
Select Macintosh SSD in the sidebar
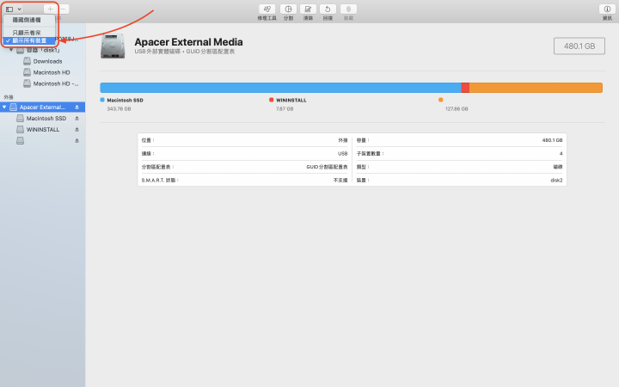pyautogui.click(x=46, y=118)
